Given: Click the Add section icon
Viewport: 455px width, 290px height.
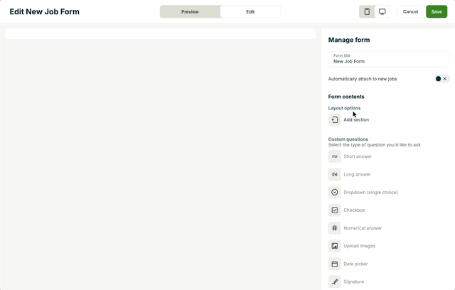Looking at the screenshot, I should [335, 120].
